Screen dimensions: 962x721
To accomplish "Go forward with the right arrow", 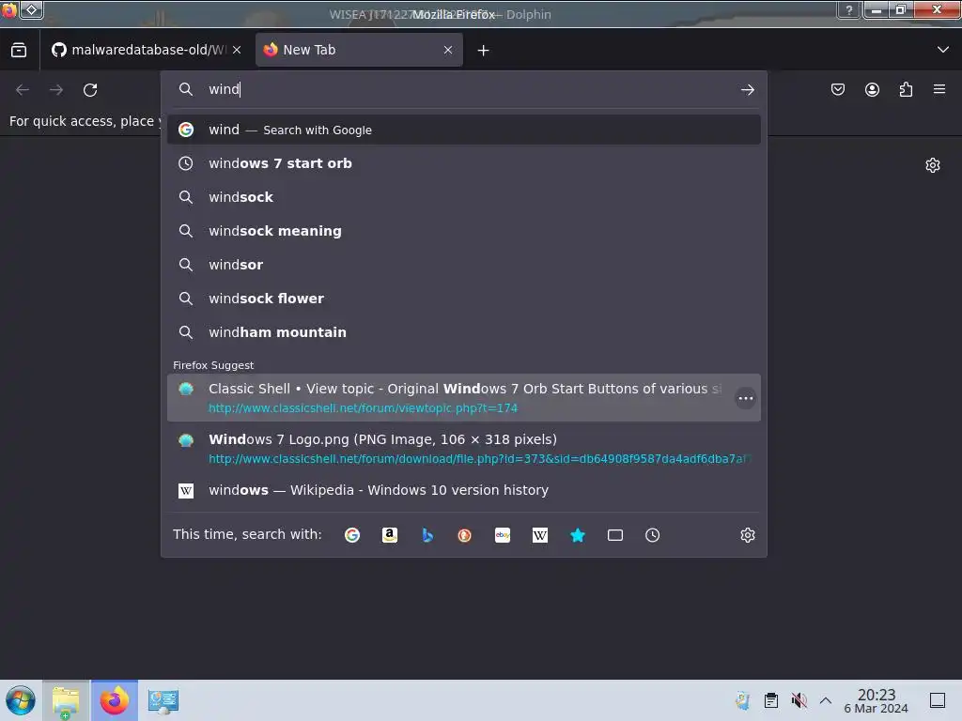I will [x=56, y=90].
